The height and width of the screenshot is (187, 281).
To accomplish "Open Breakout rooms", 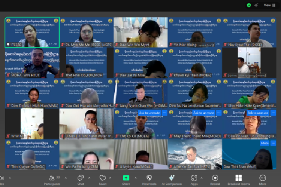I will [x=239, y=178].
